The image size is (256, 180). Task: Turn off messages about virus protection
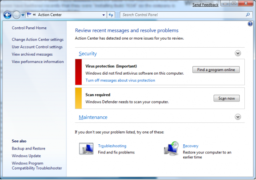120,80
